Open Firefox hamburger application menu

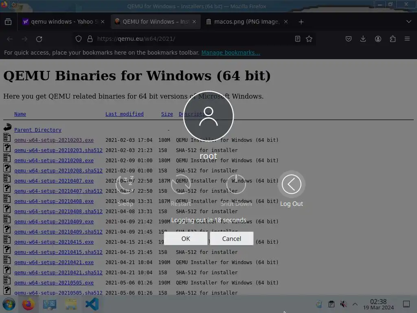(x=407, y=39)
